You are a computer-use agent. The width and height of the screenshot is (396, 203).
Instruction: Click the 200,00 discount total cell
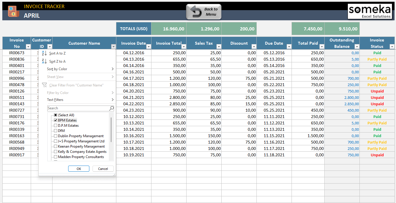point(239,29)
